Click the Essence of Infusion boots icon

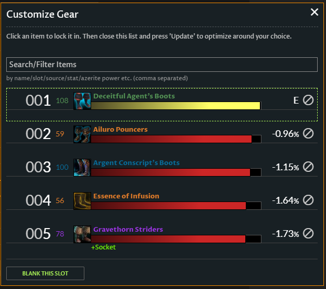point(82,201)
